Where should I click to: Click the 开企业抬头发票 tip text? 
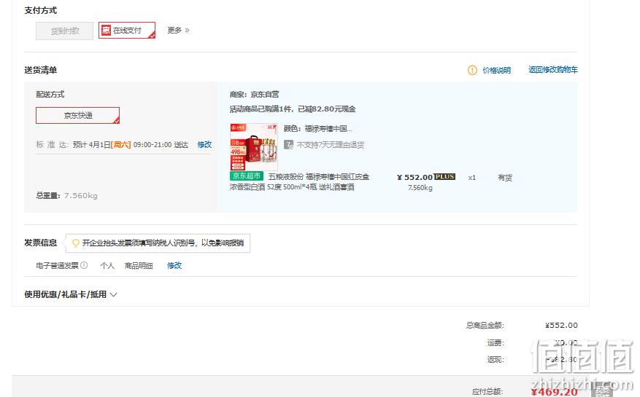point(163,243)
